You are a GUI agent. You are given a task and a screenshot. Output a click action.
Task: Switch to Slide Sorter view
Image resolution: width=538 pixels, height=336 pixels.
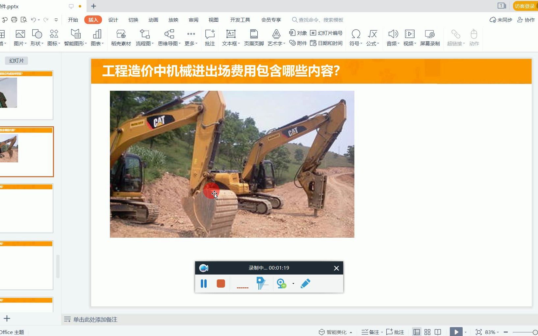point(427,332)
